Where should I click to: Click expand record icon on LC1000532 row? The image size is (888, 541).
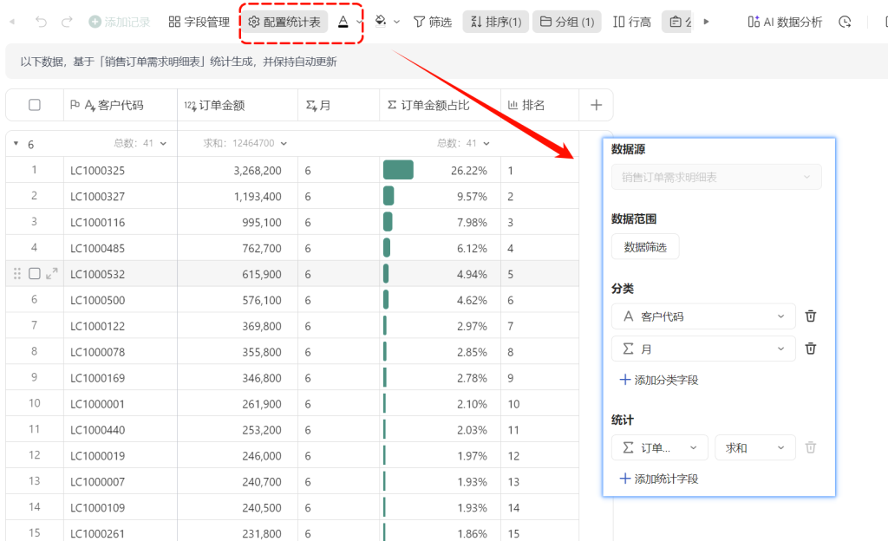pos(52,273)
